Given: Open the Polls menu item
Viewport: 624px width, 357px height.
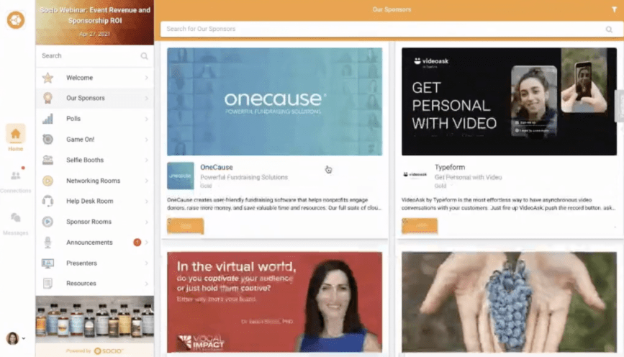Looking at the screenshot, I should tap(95, 119).
